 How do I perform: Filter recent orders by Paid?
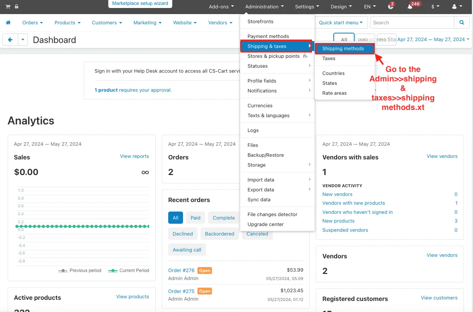196,218
